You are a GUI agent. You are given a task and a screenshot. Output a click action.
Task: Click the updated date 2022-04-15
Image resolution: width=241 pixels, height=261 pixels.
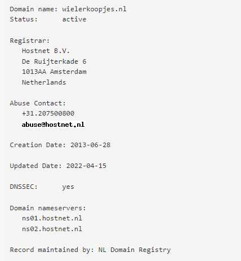(86, 166)
